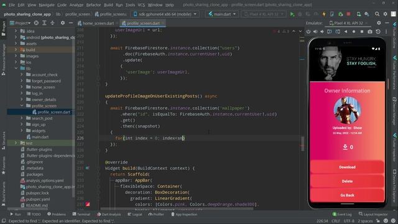
Task: Run the app with the green play icon
Action: pos(292,14)
